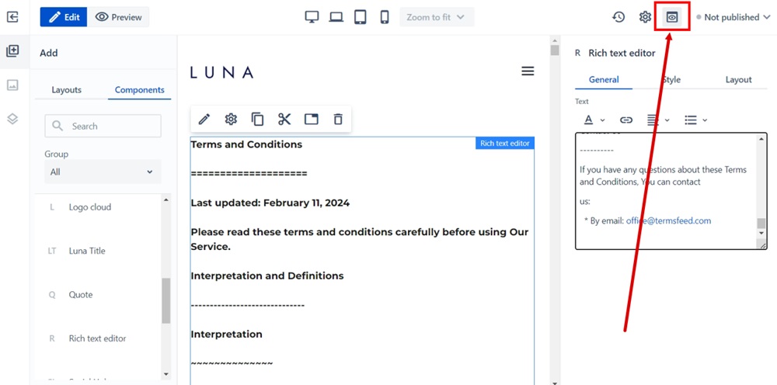
Task: Open the LUNA hamburger menu
Action: coord(528,71)
